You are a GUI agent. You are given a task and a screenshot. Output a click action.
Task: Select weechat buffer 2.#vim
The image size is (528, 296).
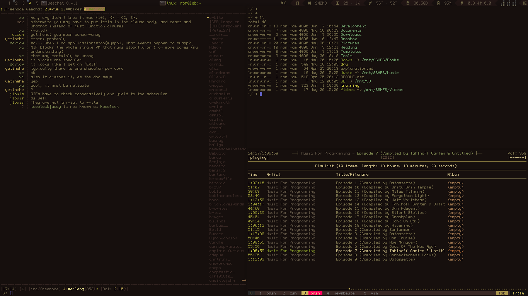[x=52, y=9]
